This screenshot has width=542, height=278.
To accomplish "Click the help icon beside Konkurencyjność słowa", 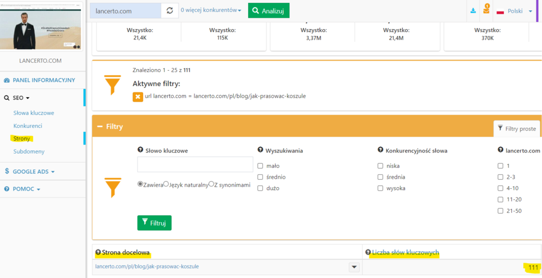I will point(381,150).
